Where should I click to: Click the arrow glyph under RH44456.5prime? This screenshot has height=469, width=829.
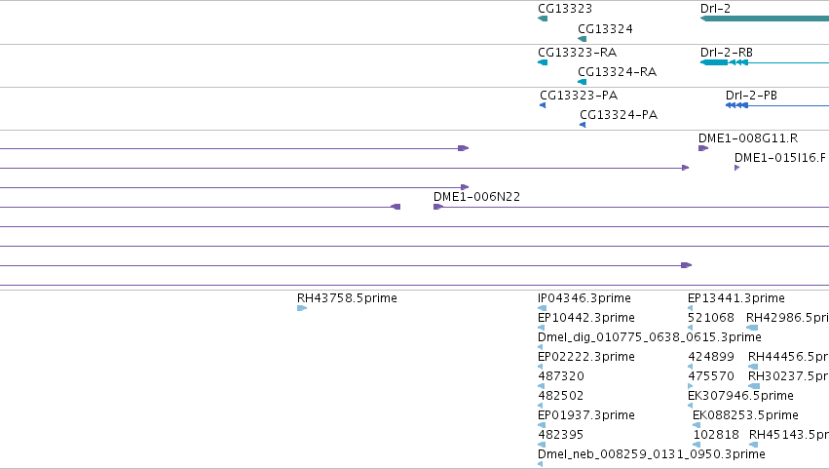[753, 367]
